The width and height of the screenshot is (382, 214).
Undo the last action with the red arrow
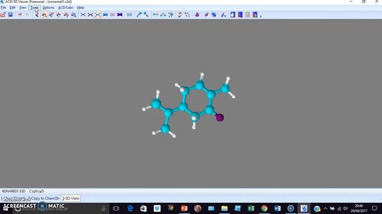20,15
